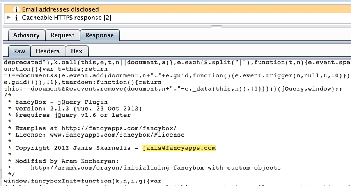Viewport: 351px width, 186px height.
Task: Place cursor on the version 2.1.3 line
Action: [78, 108]
